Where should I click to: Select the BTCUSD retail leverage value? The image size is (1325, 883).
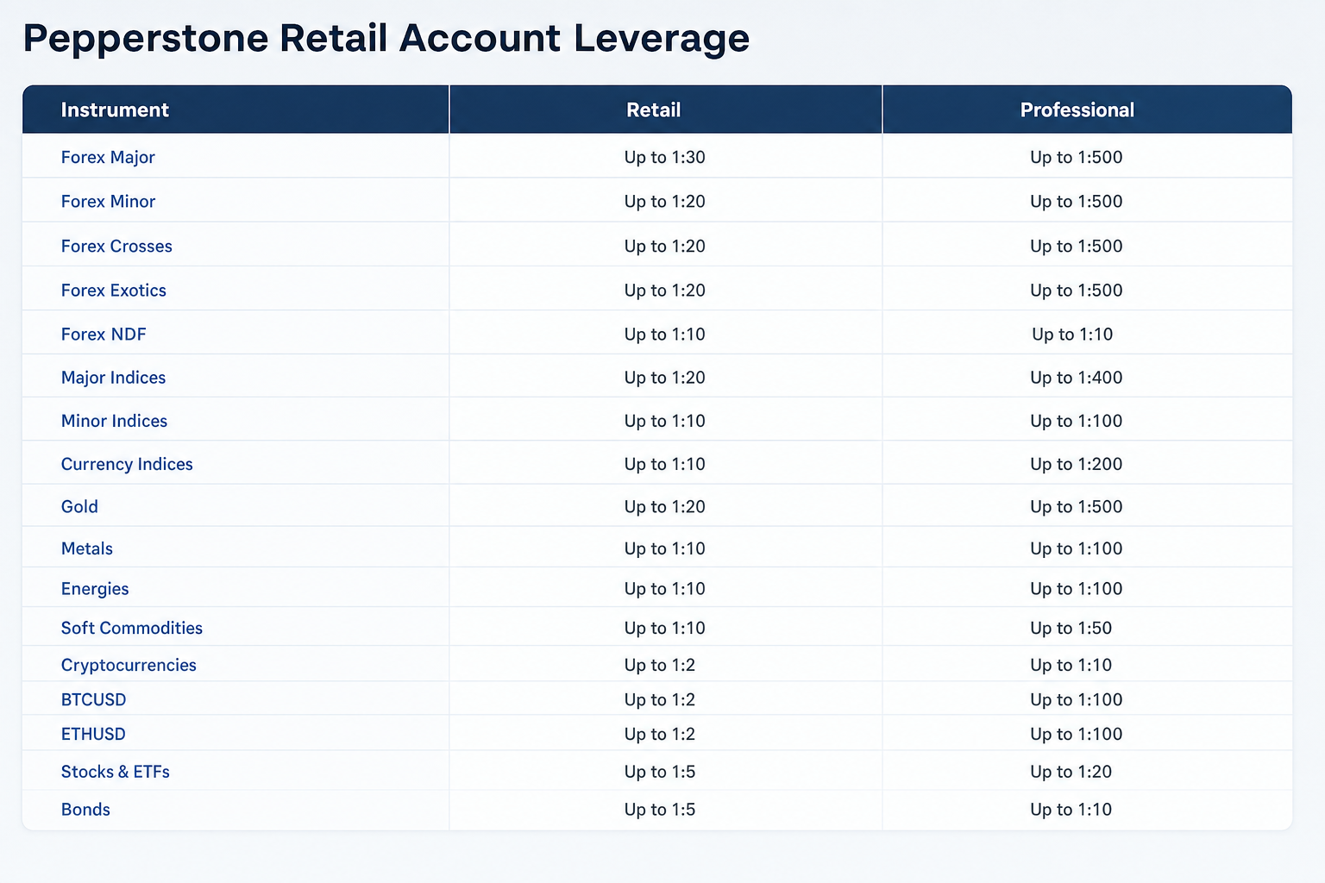(660, 699)
